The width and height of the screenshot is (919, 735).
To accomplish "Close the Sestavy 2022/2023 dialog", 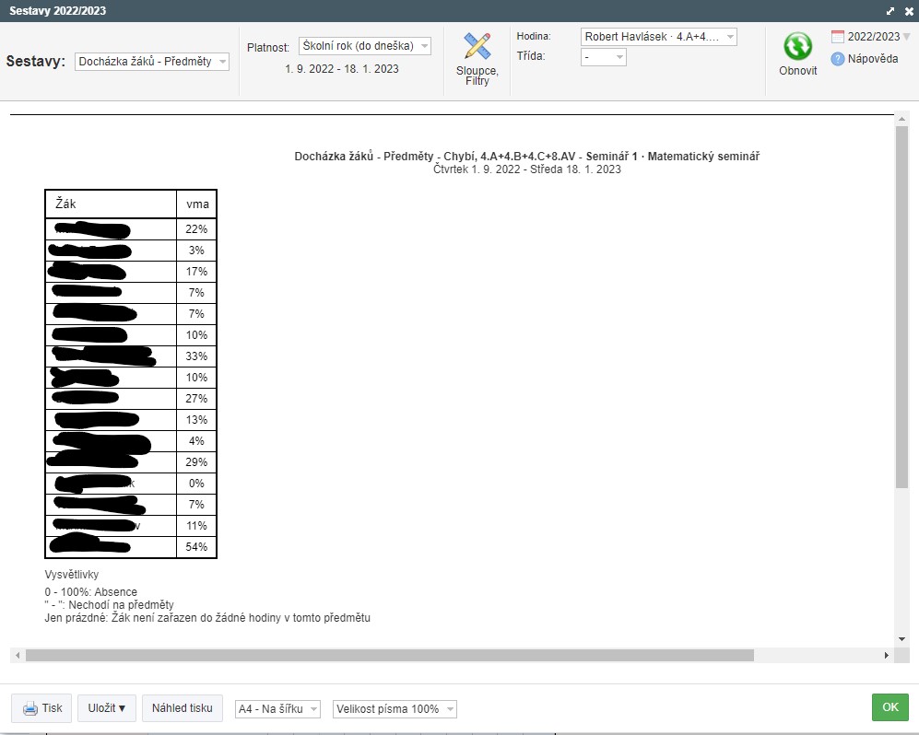I will click(x=908, y=10).
